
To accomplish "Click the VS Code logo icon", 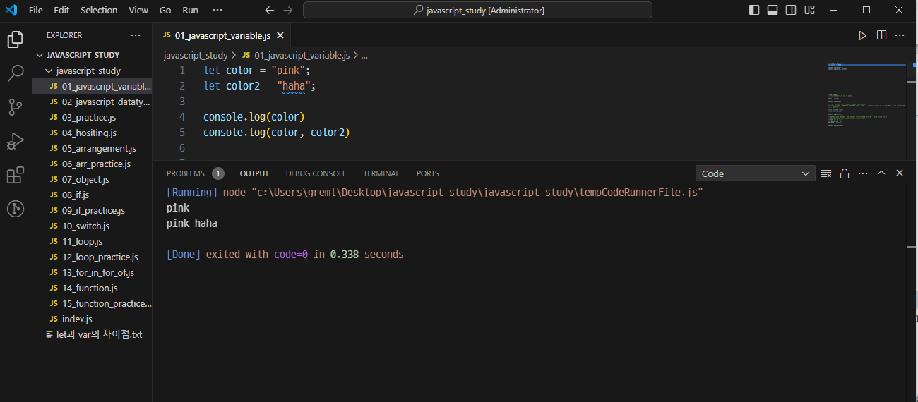I will click(x=11, y=10).
